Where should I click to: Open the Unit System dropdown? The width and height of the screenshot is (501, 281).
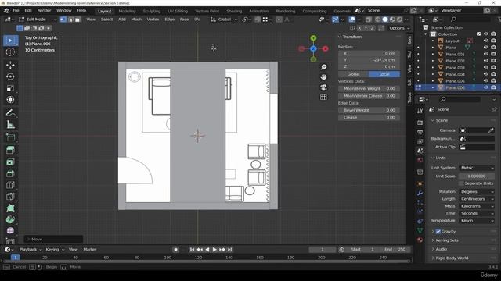(477, 168)
